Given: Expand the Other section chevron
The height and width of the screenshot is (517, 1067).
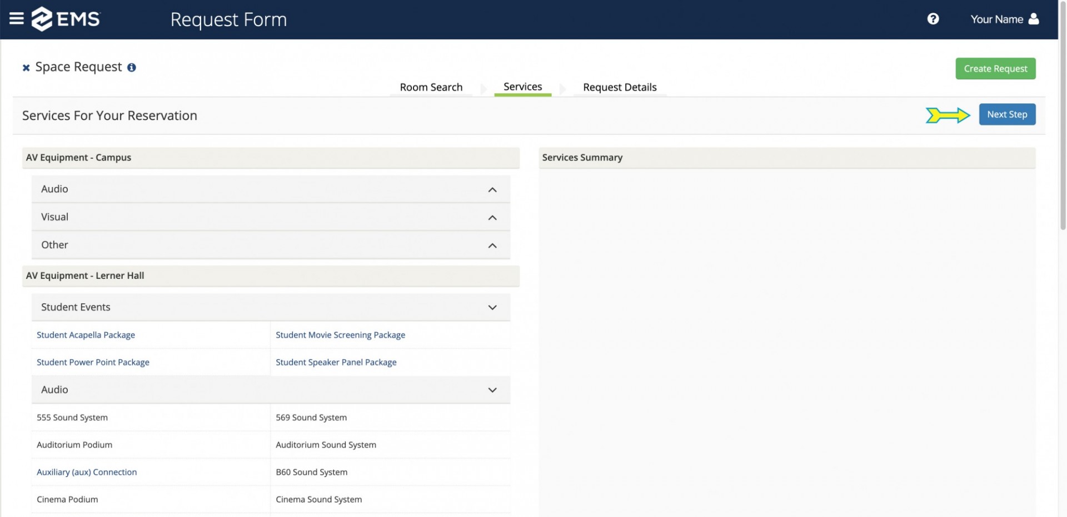Looking at the screenshot, I should pyautogui.click(x=492, y=245).
